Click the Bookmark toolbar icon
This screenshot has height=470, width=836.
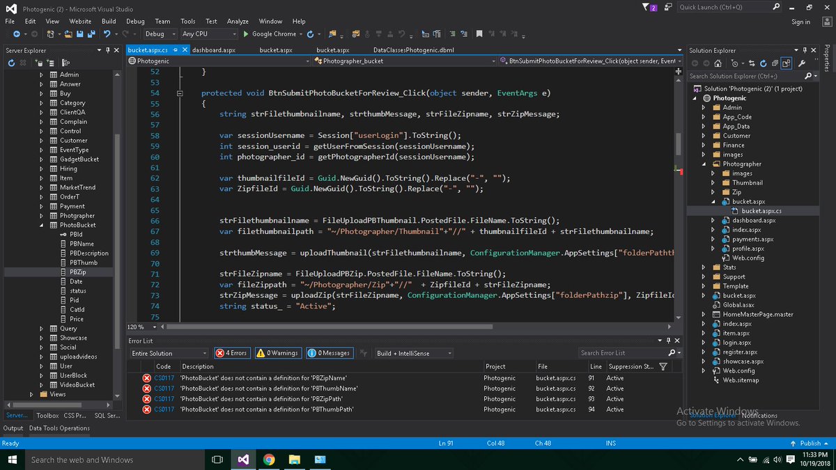tap(479, 33)
